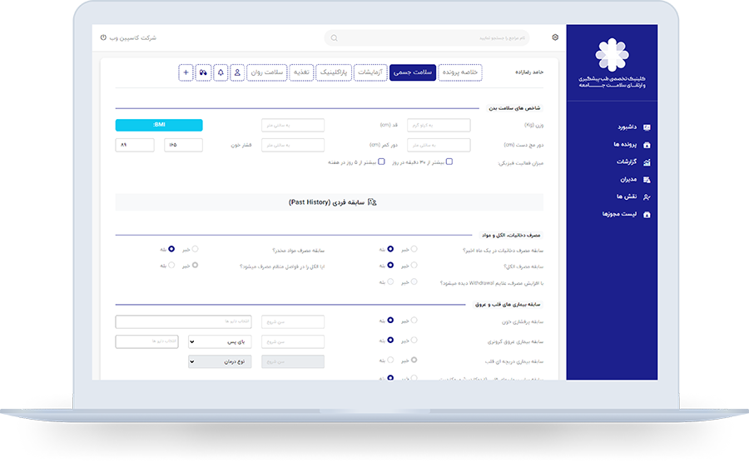Open نقش ها roles user icon

647,197
